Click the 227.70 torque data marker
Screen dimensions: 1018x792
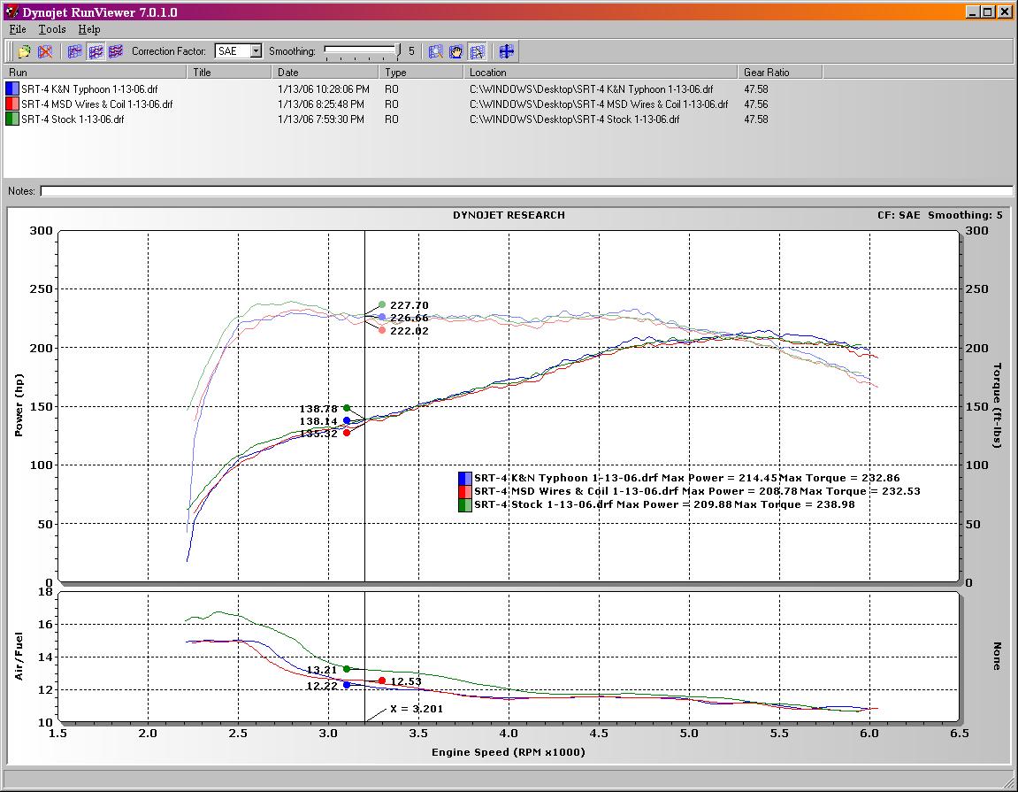(382, 304)
